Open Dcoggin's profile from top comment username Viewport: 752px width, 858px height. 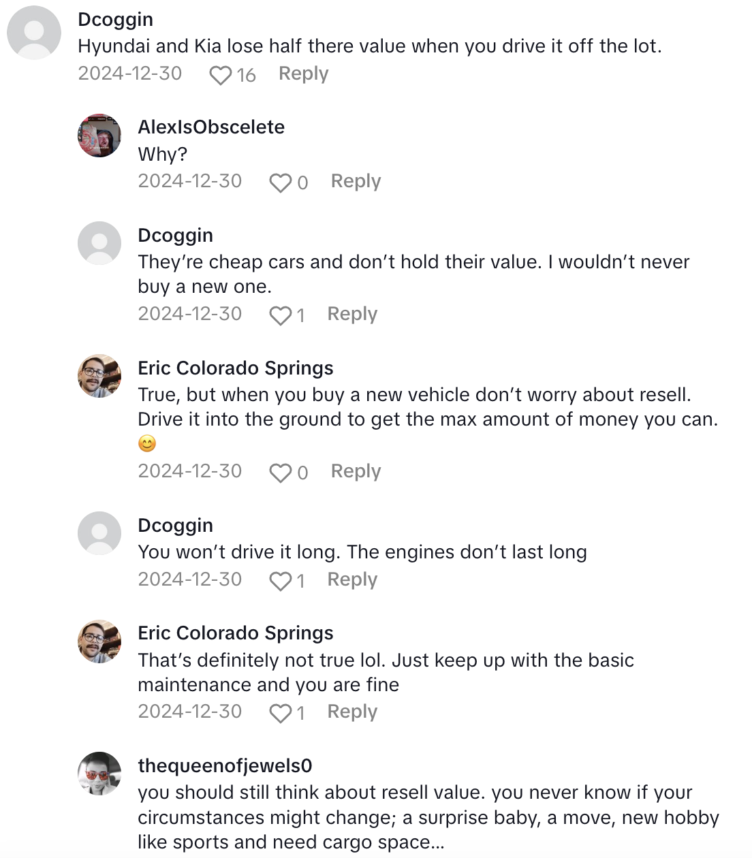115,19
